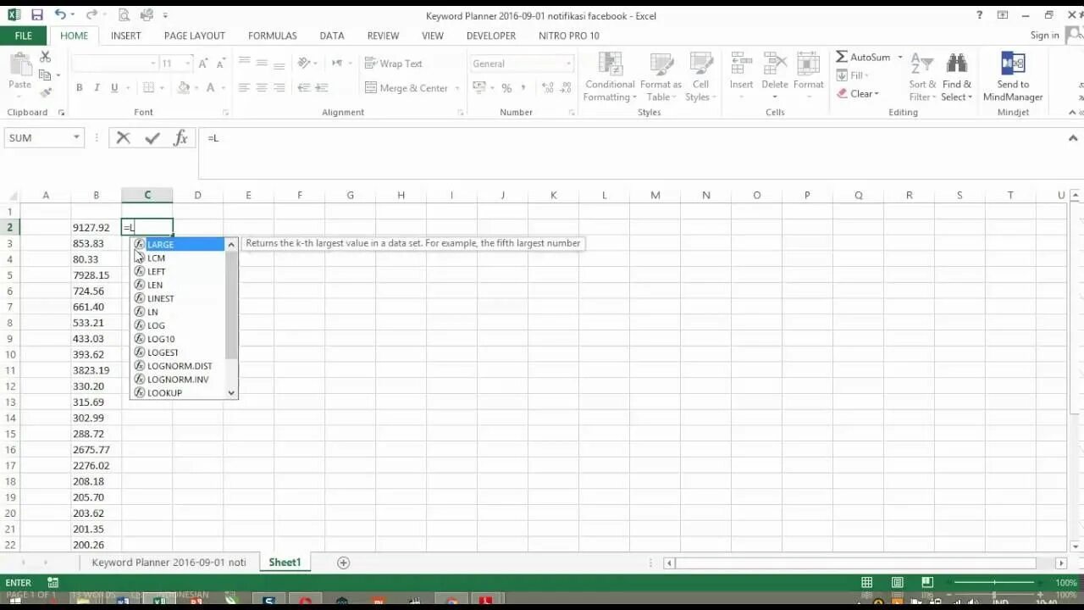Image resolution: width=1084 pixels, height=610 pixels.
Task: Add a new sheet with plus icon
Action: [x=343, y=563]
